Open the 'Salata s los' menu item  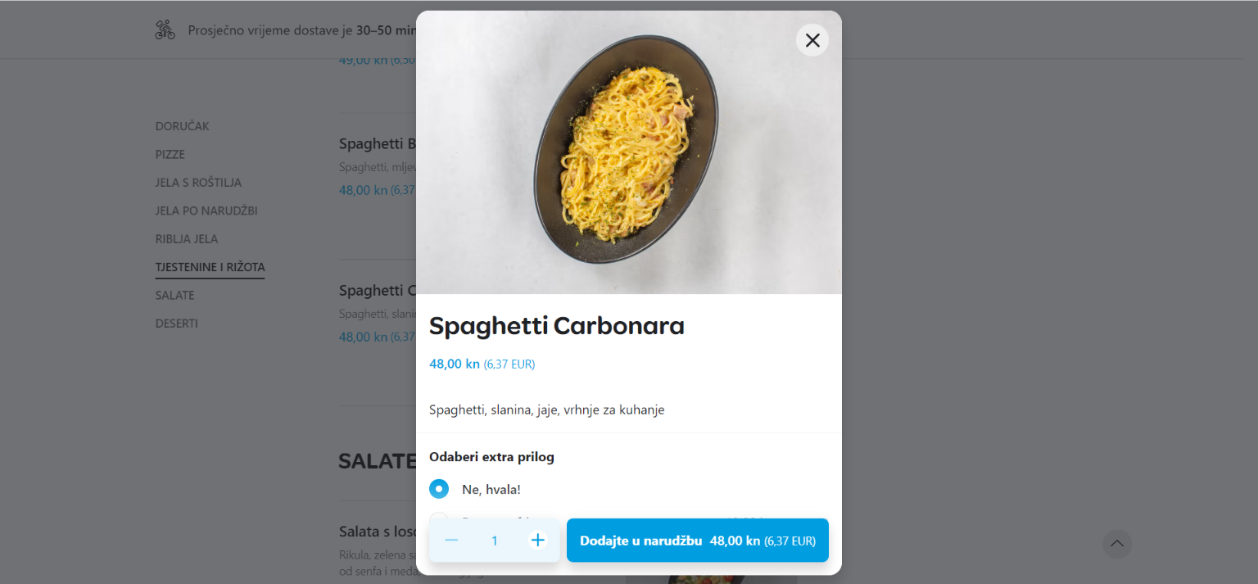[376, 532]
